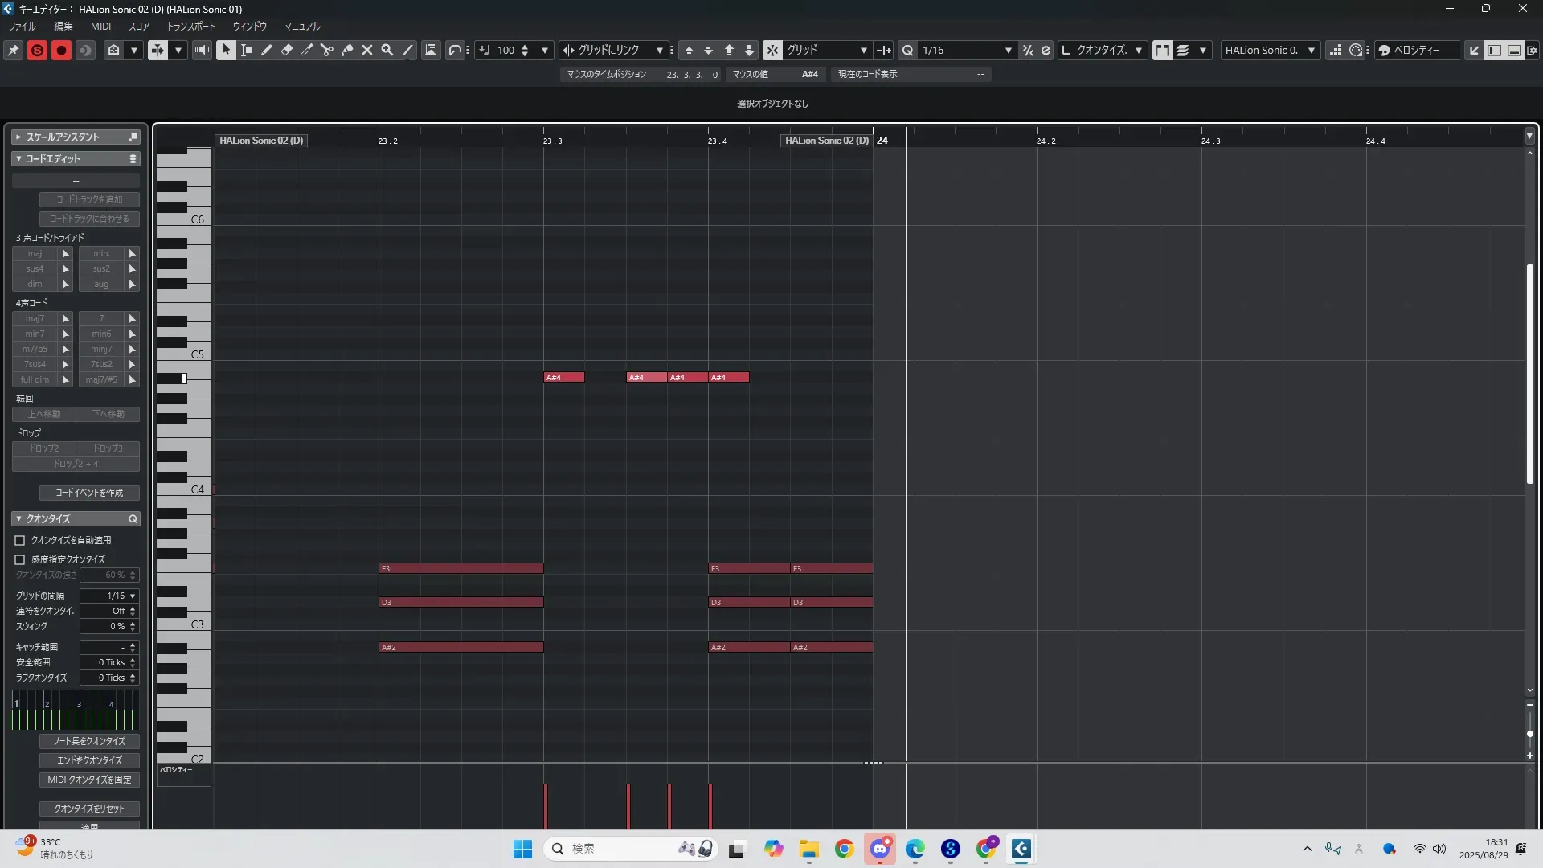Toggle the Snap on/off button
This screenshot has width=1543, height=868.
click(x=771, y=50)
